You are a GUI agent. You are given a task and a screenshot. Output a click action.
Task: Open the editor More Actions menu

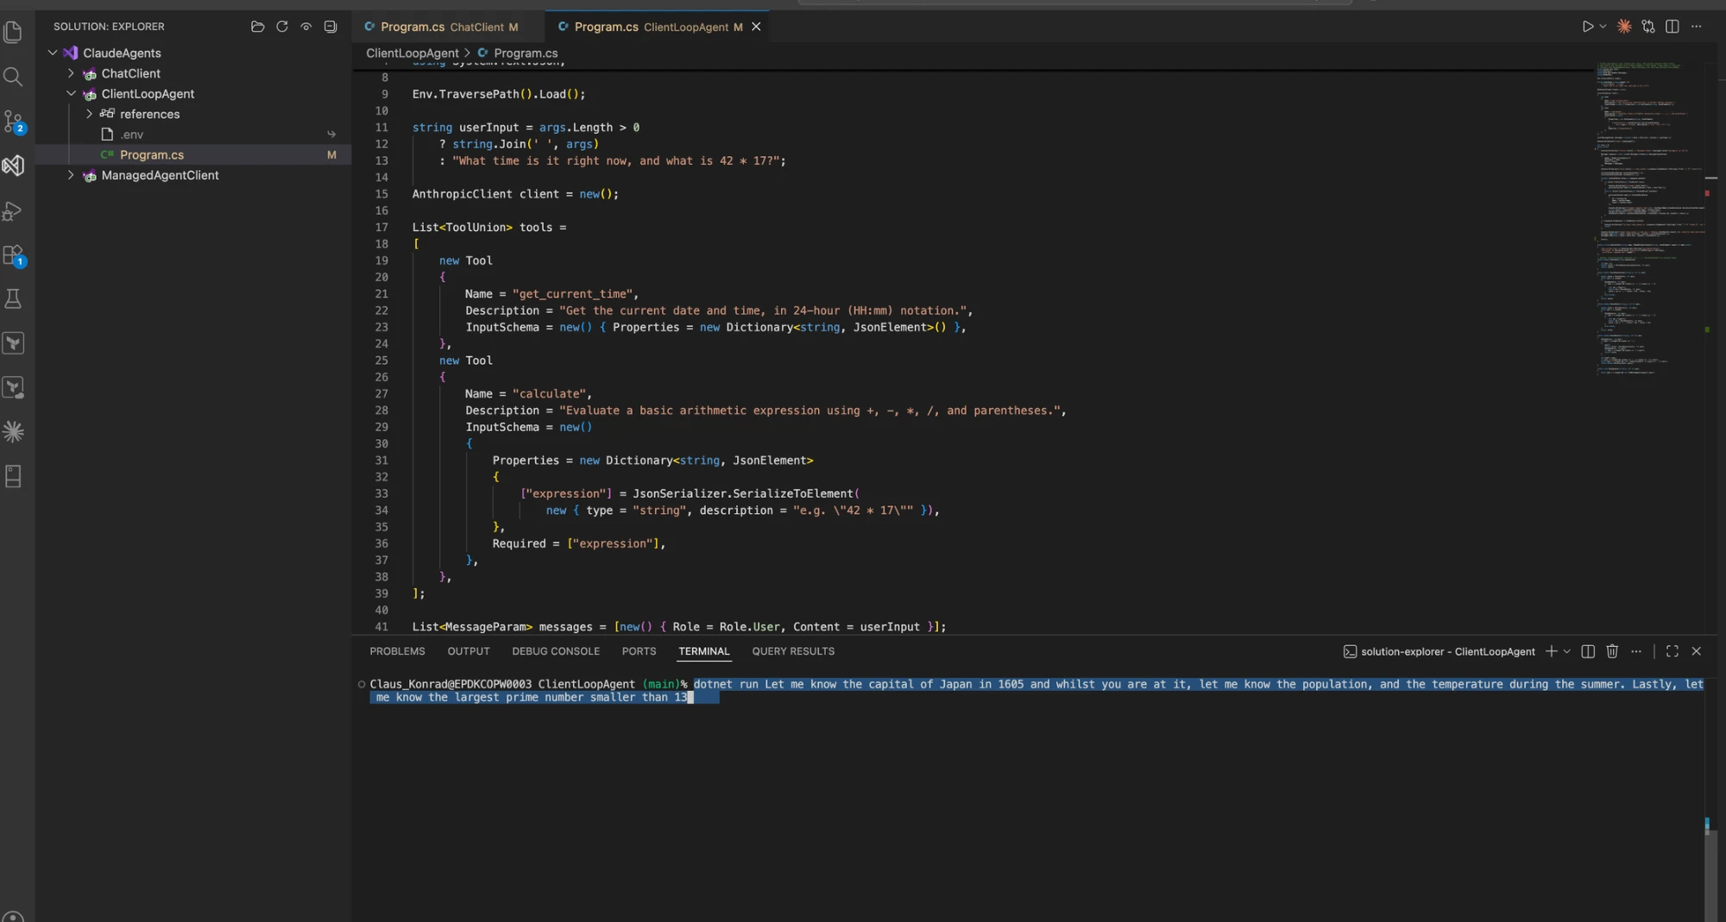coord(1697,27)
